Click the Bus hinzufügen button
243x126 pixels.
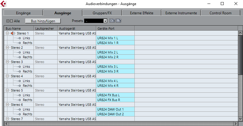(x=43, y=21)
